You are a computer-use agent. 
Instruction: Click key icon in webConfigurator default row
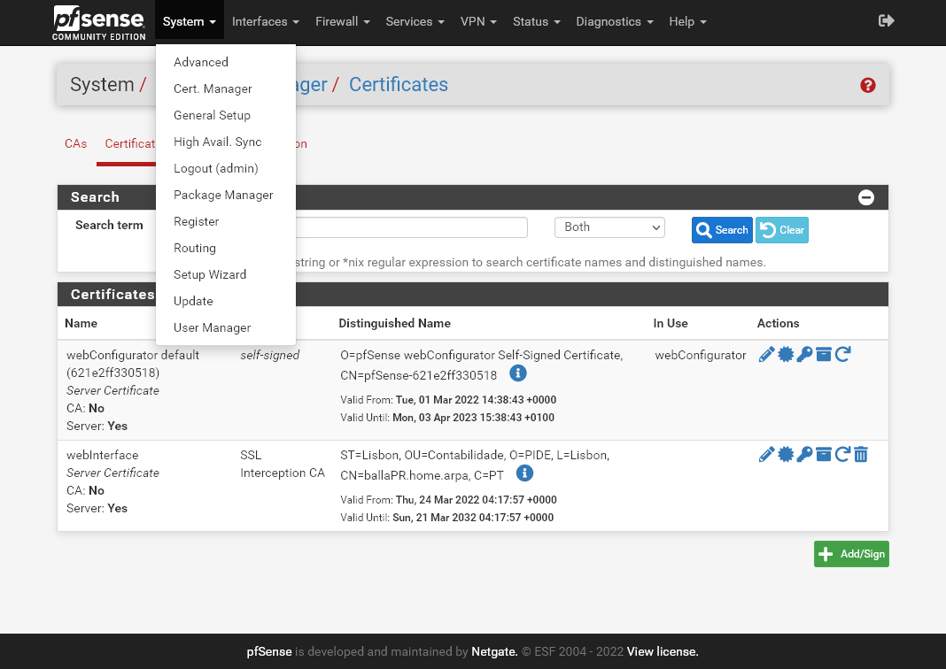pyautogui.click(x=804, y=355)
